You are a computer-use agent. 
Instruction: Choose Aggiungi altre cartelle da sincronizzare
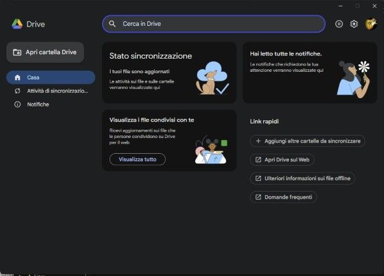307,141
